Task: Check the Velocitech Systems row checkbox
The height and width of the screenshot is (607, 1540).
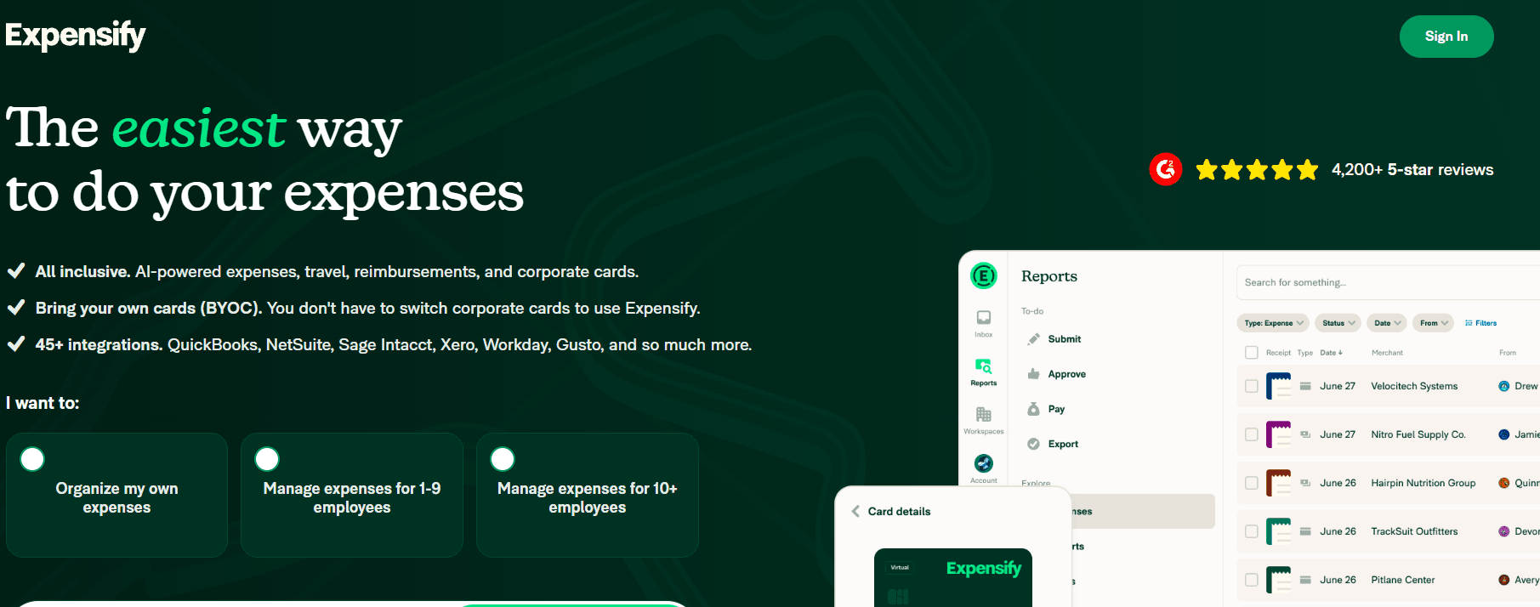Action: (1252, 386)
